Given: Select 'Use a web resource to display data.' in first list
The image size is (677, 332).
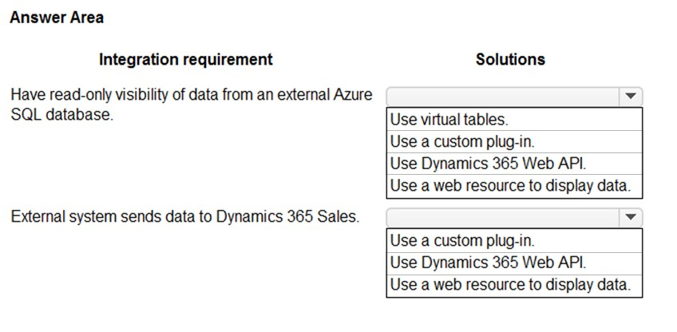Looking at the screenshot, I should click(x=514, y=187).
